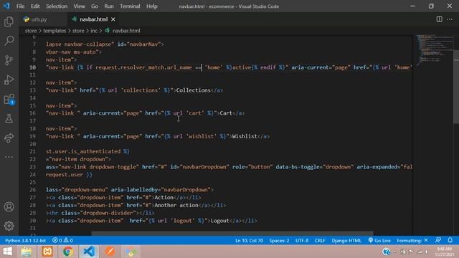Expand the 'inc' breadcrumb segment
459x258 pixels.
click(94, 31)
